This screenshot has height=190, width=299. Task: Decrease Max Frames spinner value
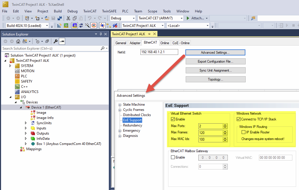coord(225,134)
